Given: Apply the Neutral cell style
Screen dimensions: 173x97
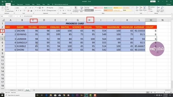Looking at the screenshot, I should [x=118, y=8].
